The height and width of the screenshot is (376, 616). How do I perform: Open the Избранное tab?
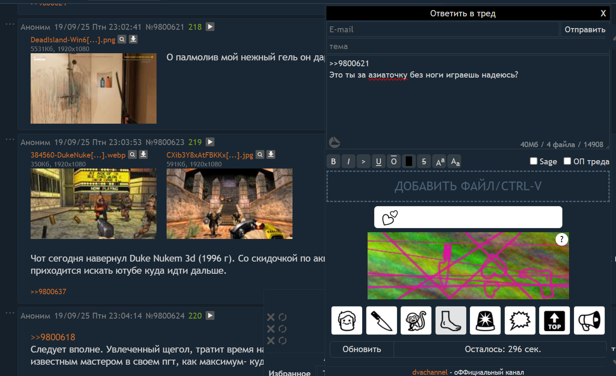click(290, 372)
